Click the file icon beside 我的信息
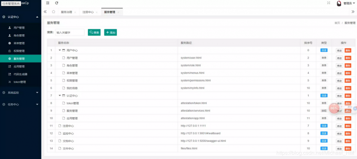This screenshot has width=357, height=159. [x=64, y=88]
